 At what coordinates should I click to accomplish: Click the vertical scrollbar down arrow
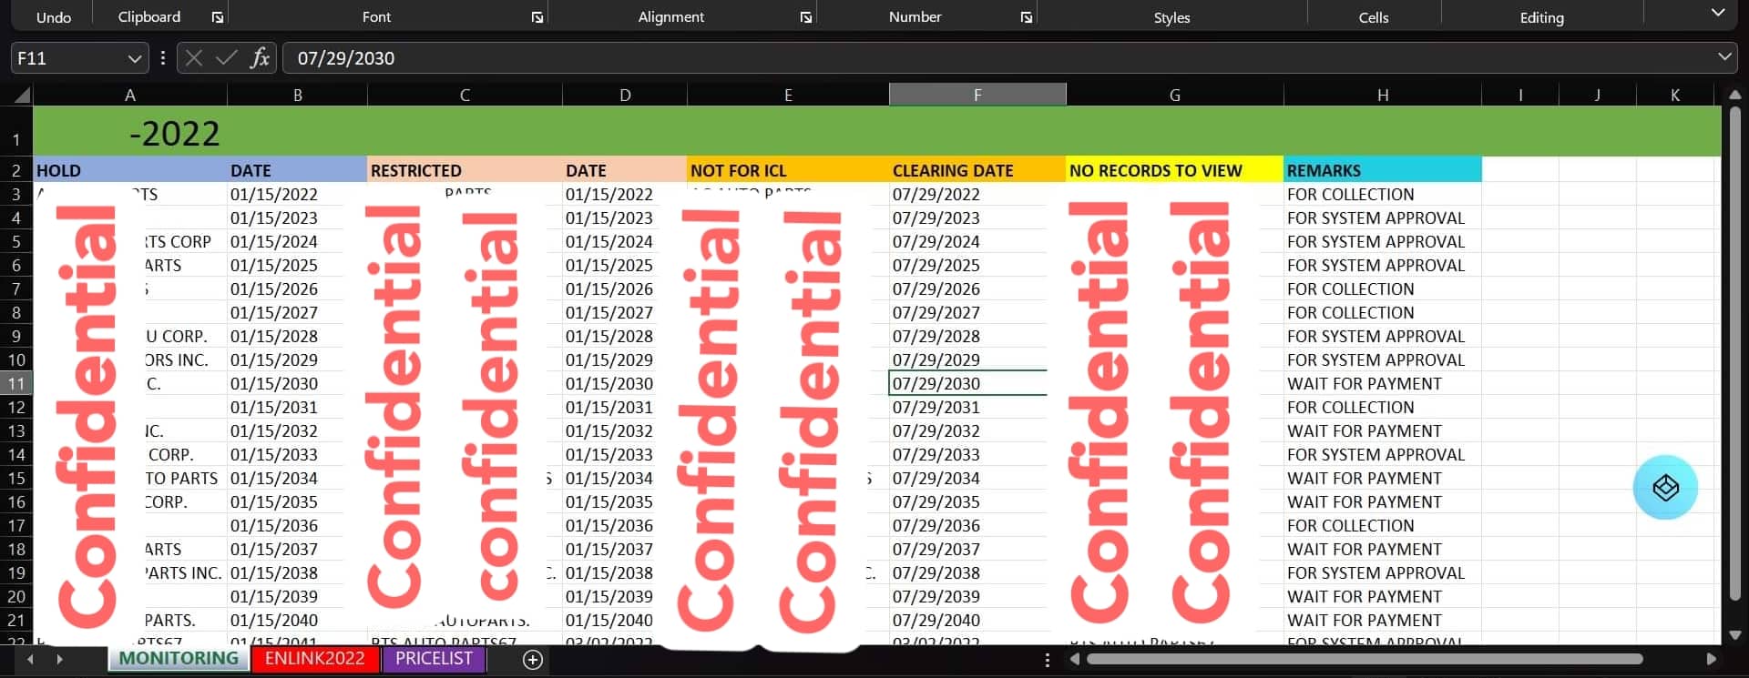point(1734,635)
